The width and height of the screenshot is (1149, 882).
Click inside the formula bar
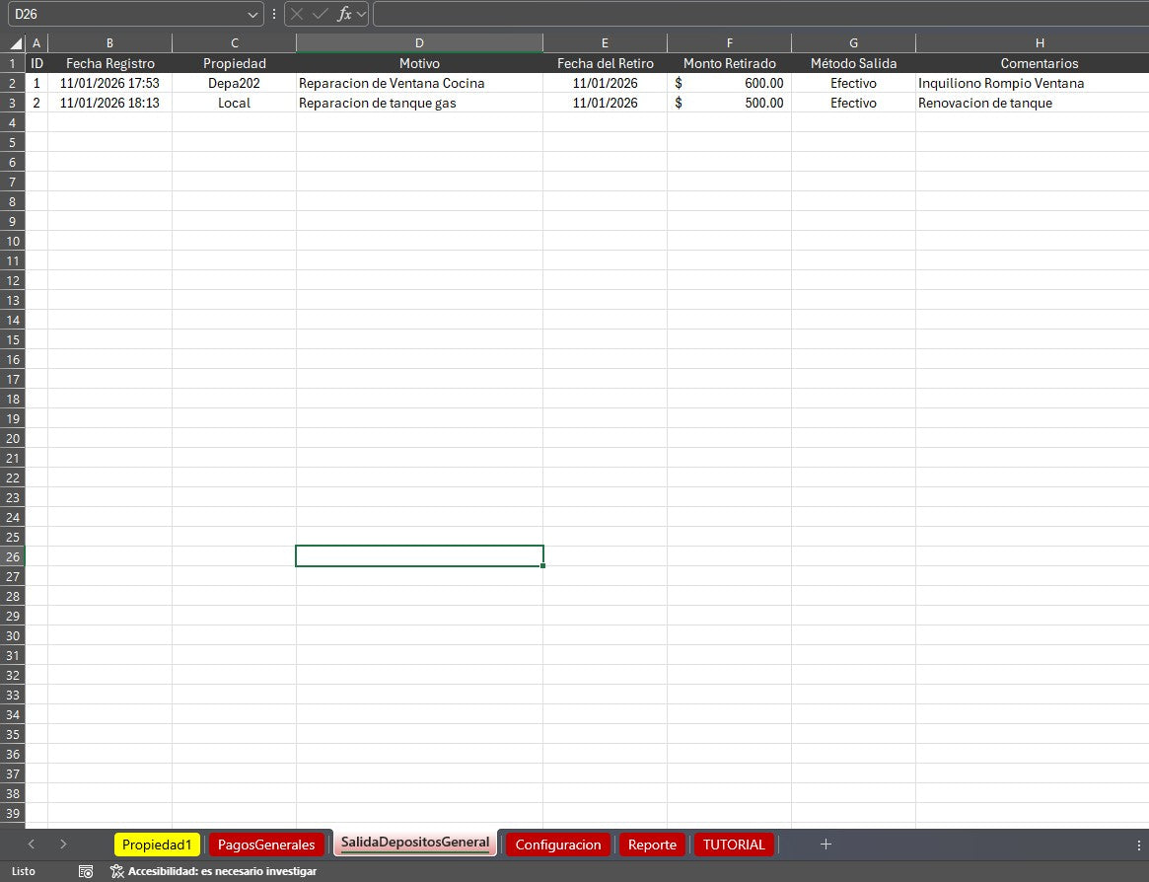click(x=690, y=14)
